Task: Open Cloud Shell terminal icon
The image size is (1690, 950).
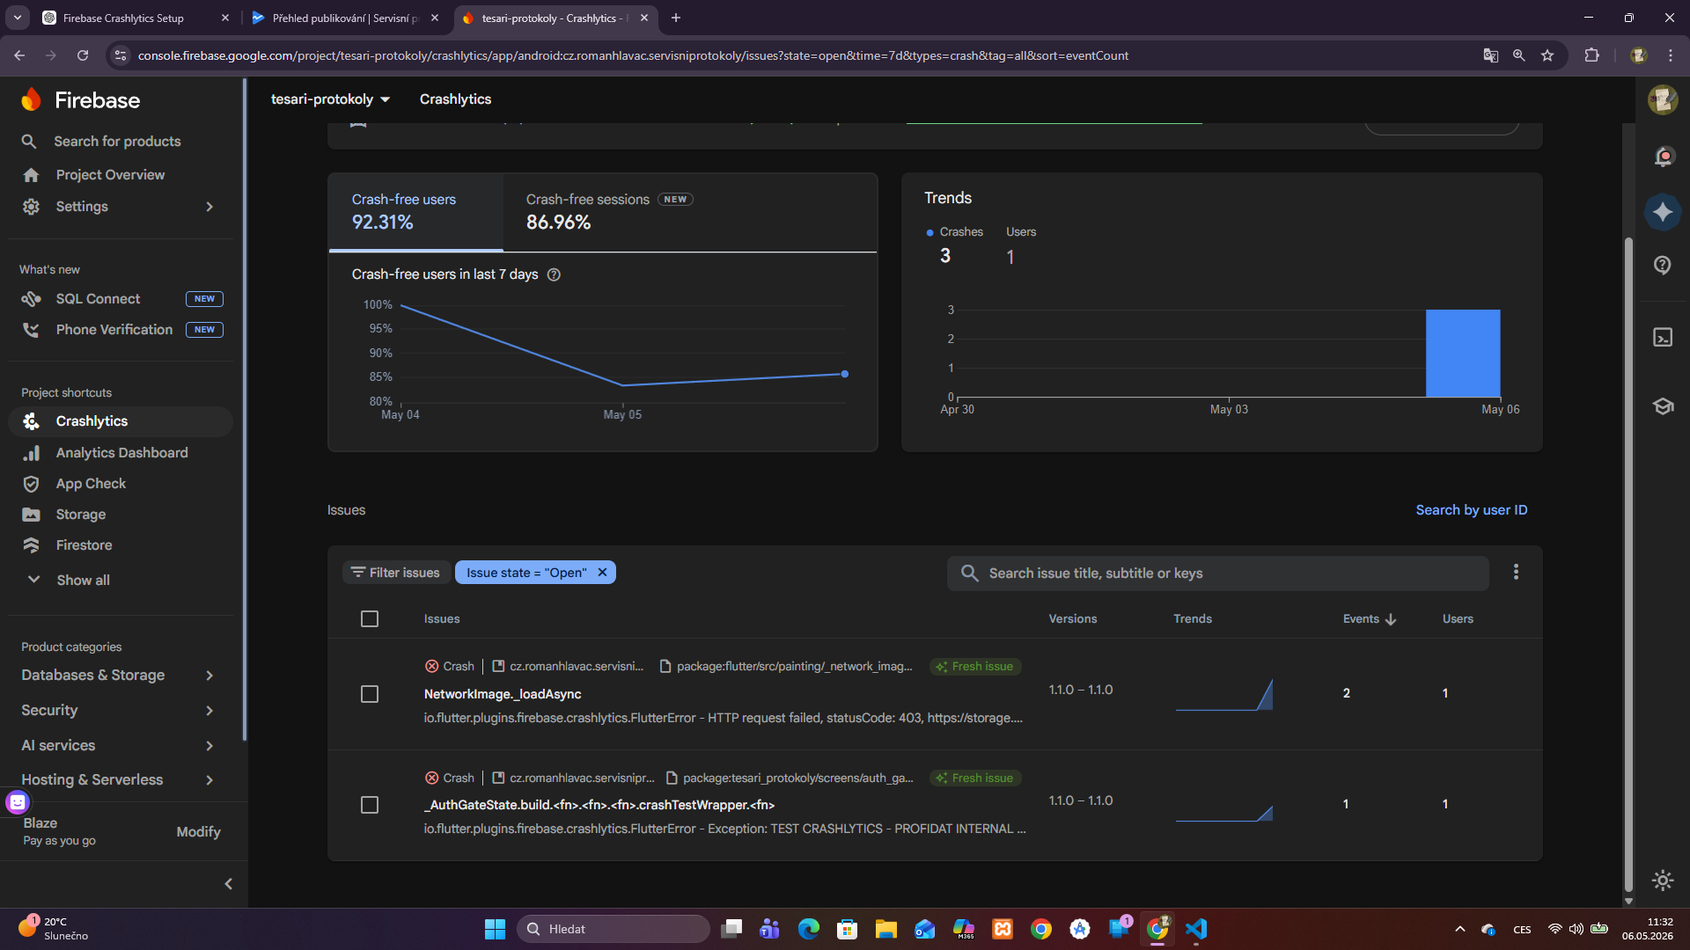Action: pos(1663,338)
